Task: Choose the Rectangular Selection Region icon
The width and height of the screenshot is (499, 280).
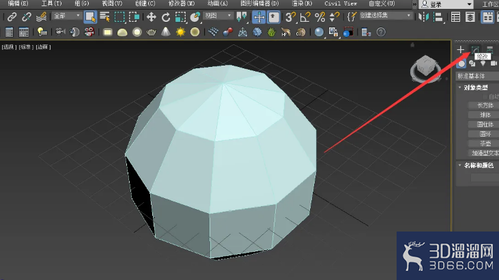Action: [119, 16]
